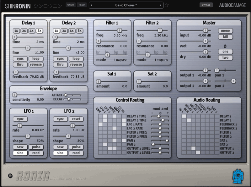The width and height of the screenshot is (251, 187).
Task: Click the Ronin logo power indicator dot
Action: pos(10,176)
